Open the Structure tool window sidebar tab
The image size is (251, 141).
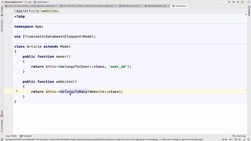(x=2, y=25)
